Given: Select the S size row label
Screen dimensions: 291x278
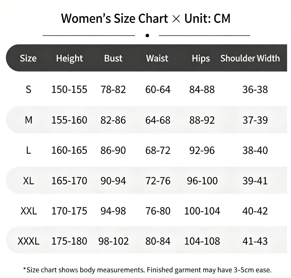Looking at the screenshot, I should pyautogui.click(x=28, y=90).
